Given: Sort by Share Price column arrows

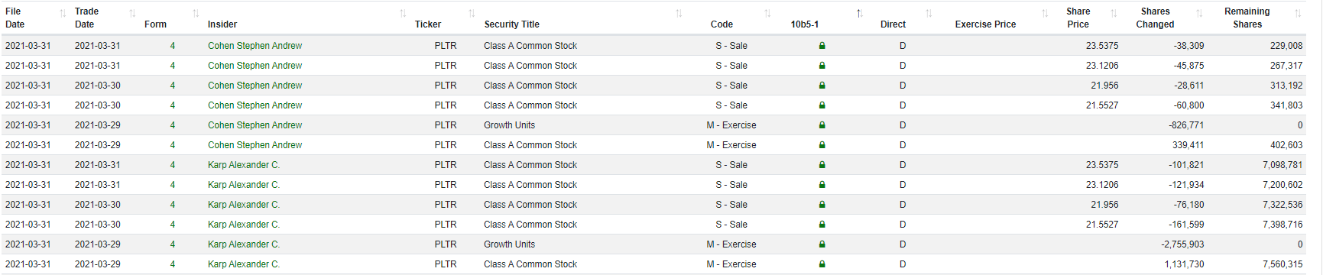Looking at the screenshot, I should 1114,14.
